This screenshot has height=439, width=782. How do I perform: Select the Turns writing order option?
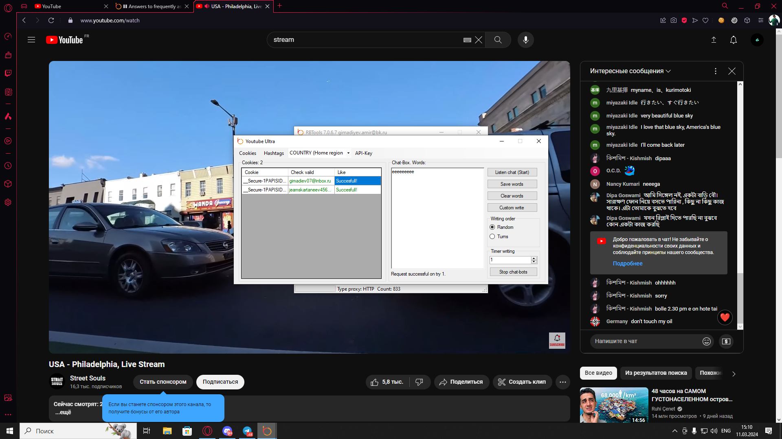(492, 237)
